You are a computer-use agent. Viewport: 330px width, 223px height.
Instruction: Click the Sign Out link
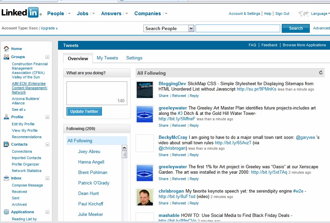coord(282,14)
